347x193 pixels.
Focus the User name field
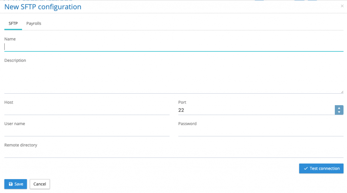pyautogui.click(x=87, y=132)
